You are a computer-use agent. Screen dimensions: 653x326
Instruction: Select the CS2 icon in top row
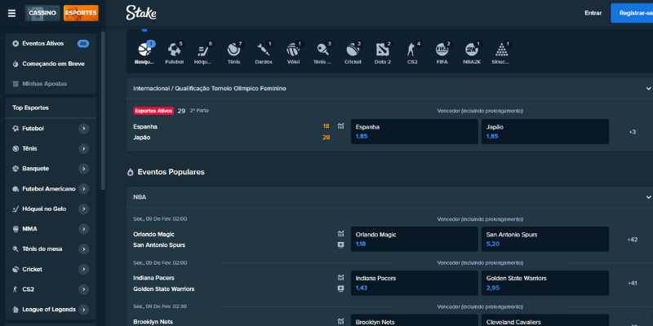(x=412, y=53)
